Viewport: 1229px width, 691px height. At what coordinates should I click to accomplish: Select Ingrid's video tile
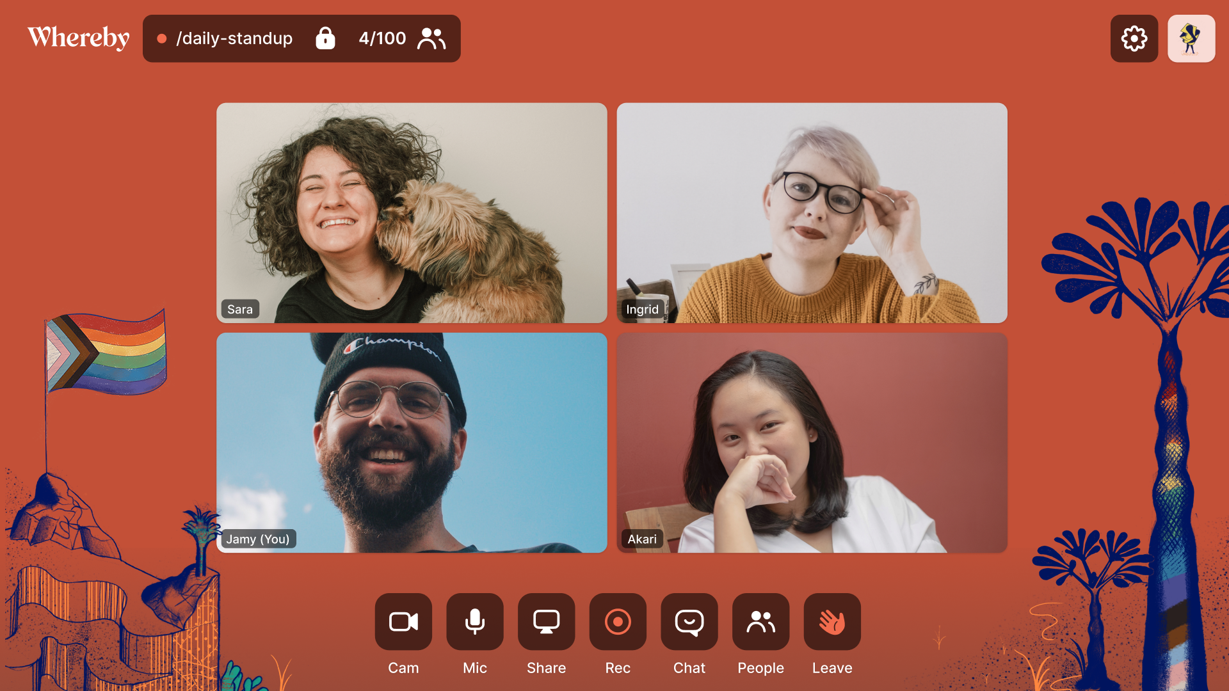(x=812, y=212)
